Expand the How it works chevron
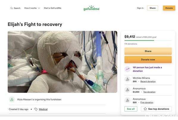 (39, 8)
